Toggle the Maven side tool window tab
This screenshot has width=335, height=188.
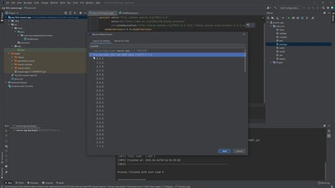click(x=333, y=17)
